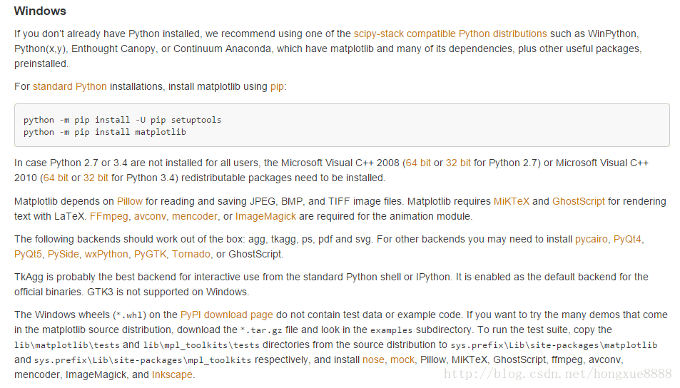Viewport: 680px width, 388px height.
Task: Visit the Tornado link
Action: [191, 255]
